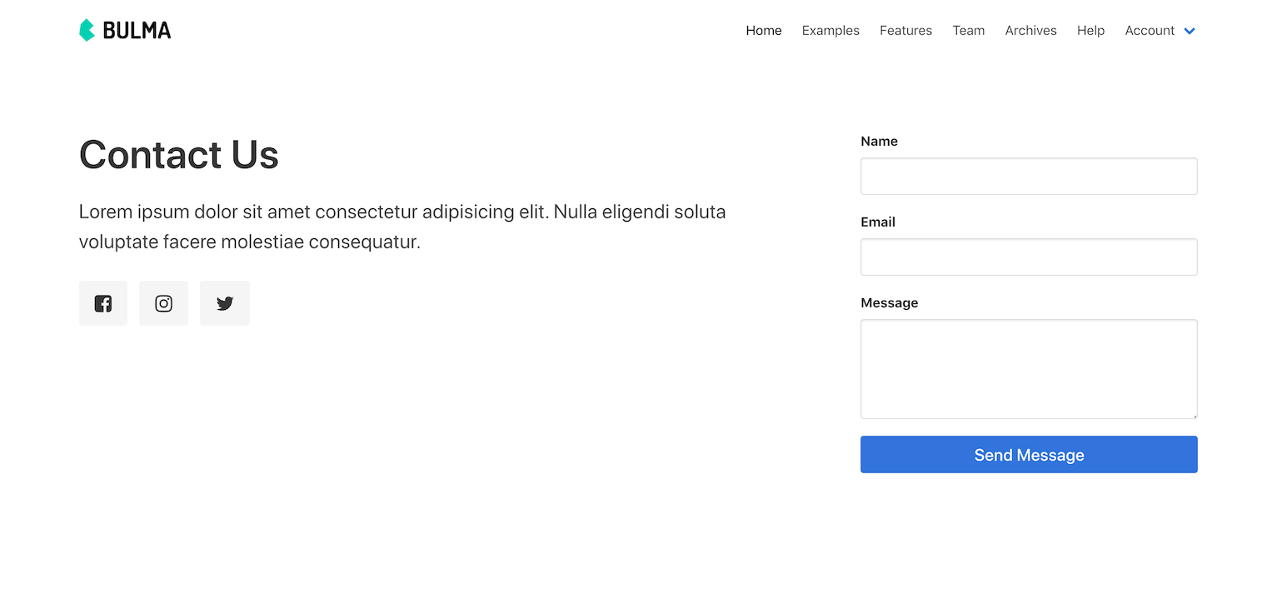1277x604 pixels.
Task: Click the Account label in the navbar
Action: 1150,30
